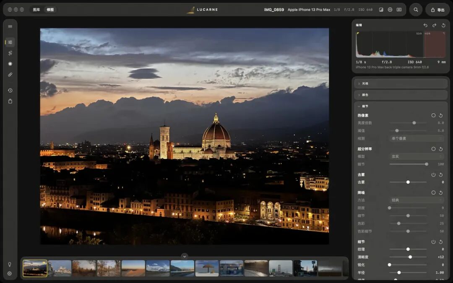The width and height of the screenshot is (453, 283).
Task: Click the clipboard paste icon in sidebar
Action: [10, 101]
